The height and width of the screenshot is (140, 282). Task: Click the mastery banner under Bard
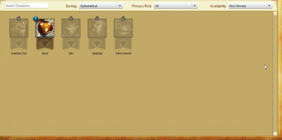pos(45,43)
